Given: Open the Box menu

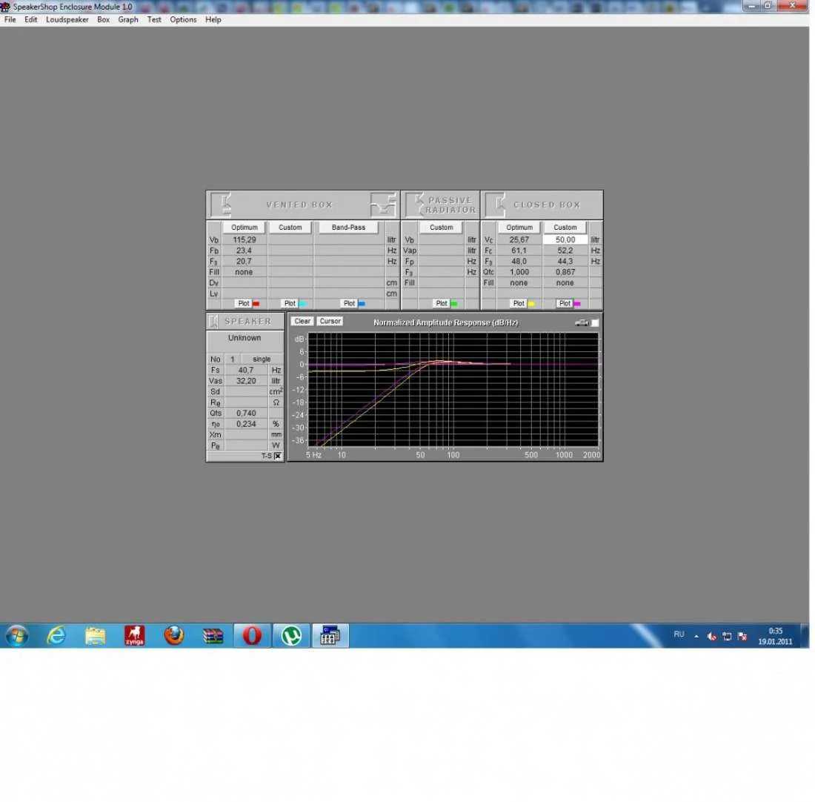Looking at the screenshot, I should [104, 19].
